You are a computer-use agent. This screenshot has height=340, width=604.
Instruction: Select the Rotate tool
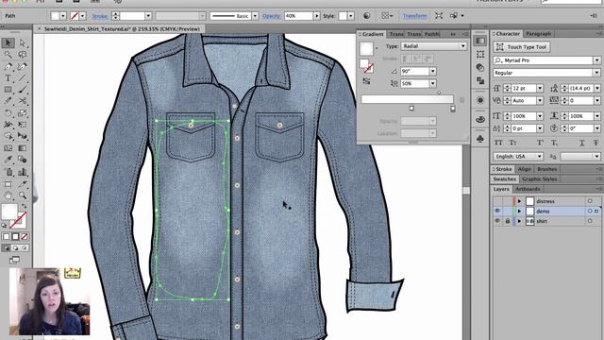pos(8,113)
